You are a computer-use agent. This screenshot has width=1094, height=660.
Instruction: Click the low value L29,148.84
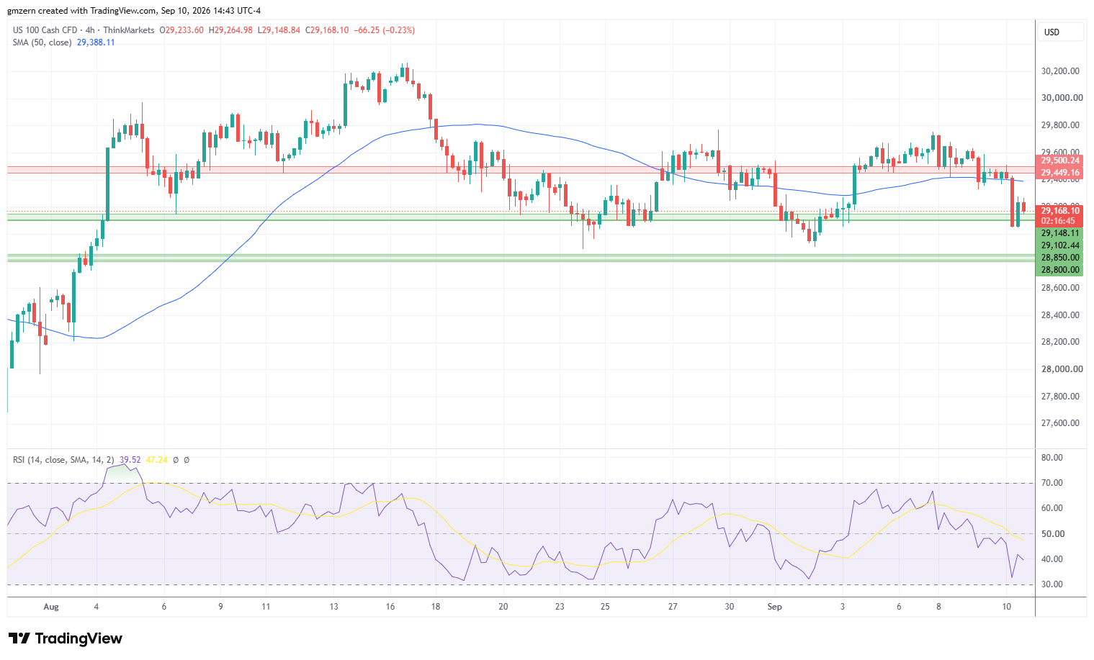(279, 30)
